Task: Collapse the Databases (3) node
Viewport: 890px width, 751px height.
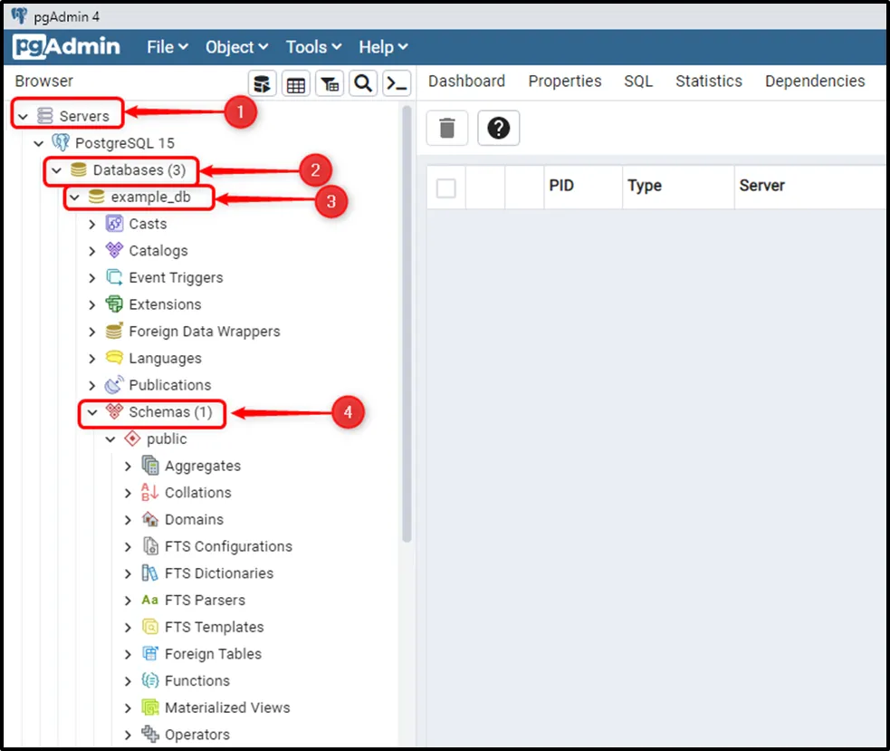Action: (x=56, y=170)
